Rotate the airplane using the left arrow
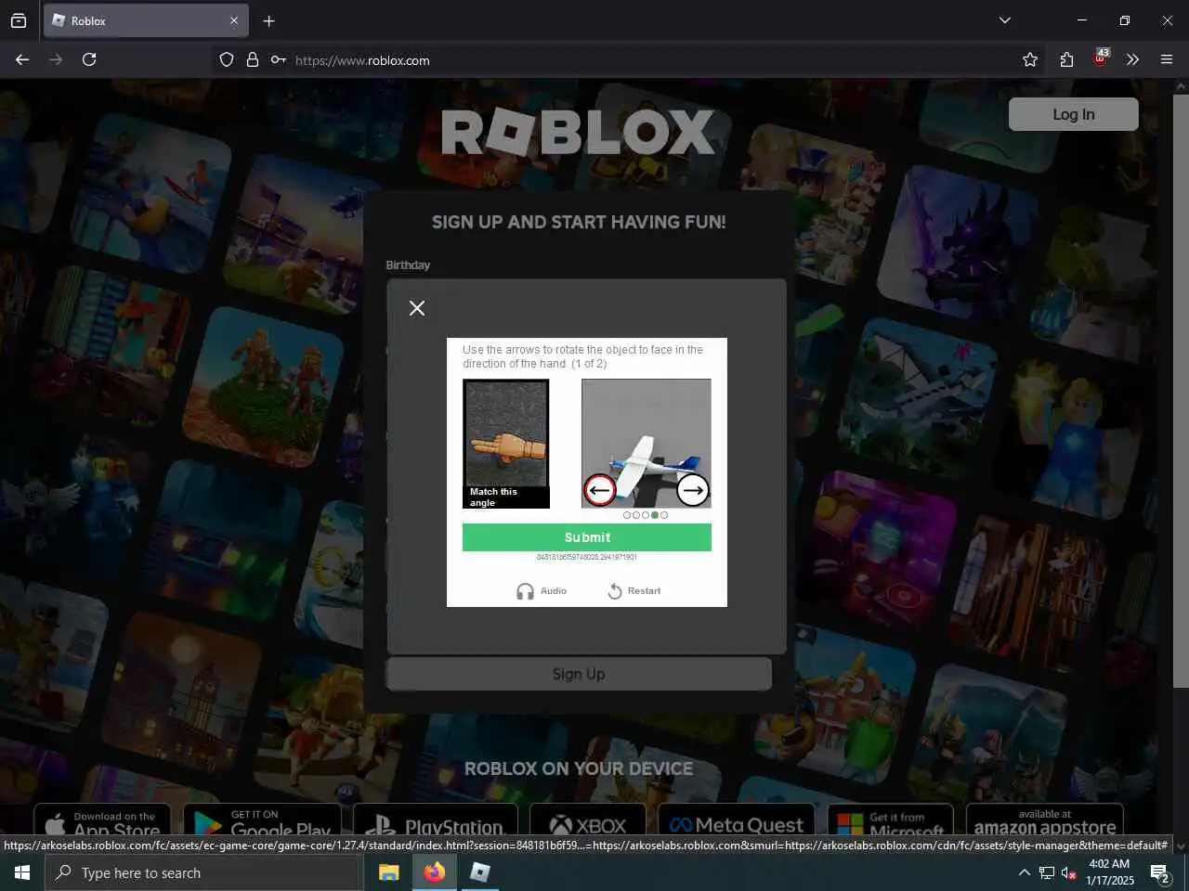Viewport: 1189px width, 891px height. [600, 490]
